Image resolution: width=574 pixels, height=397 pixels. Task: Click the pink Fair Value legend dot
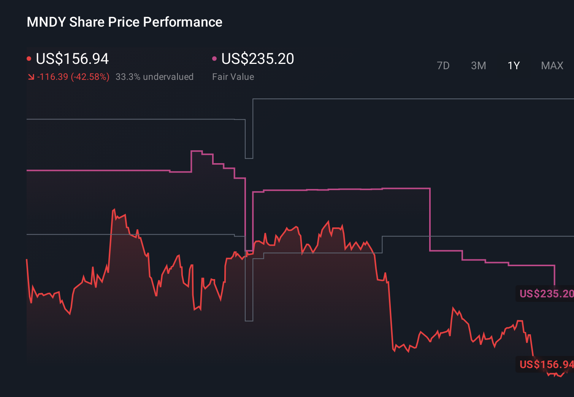coord(215,58)
